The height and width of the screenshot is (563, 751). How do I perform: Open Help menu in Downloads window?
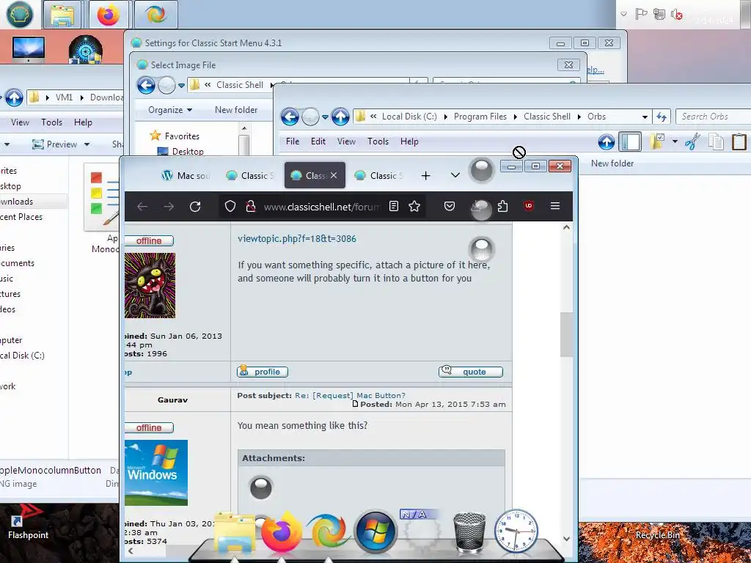83,122
